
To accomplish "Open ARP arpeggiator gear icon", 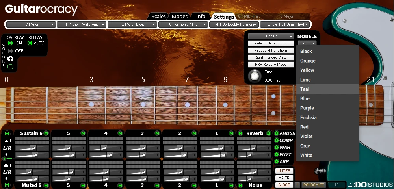I will tap(277, 162).
